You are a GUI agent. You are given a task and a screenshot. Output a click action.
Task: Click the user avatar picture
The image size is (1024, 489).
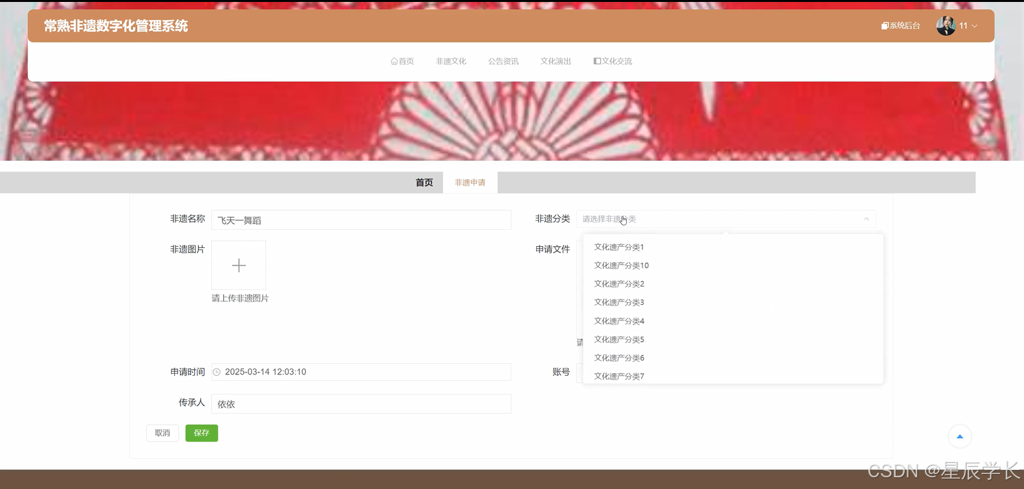[946, 26]
